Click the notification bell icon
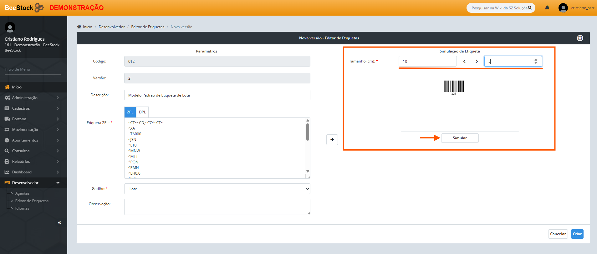 [x=547, y=8]
